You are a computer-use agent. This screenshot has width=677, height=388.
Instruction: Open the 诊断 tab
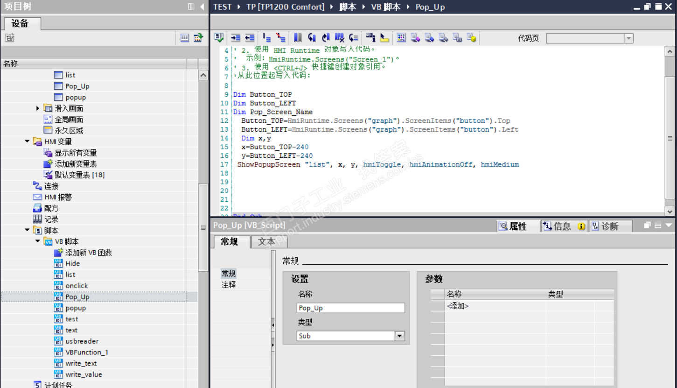point(609,226)
